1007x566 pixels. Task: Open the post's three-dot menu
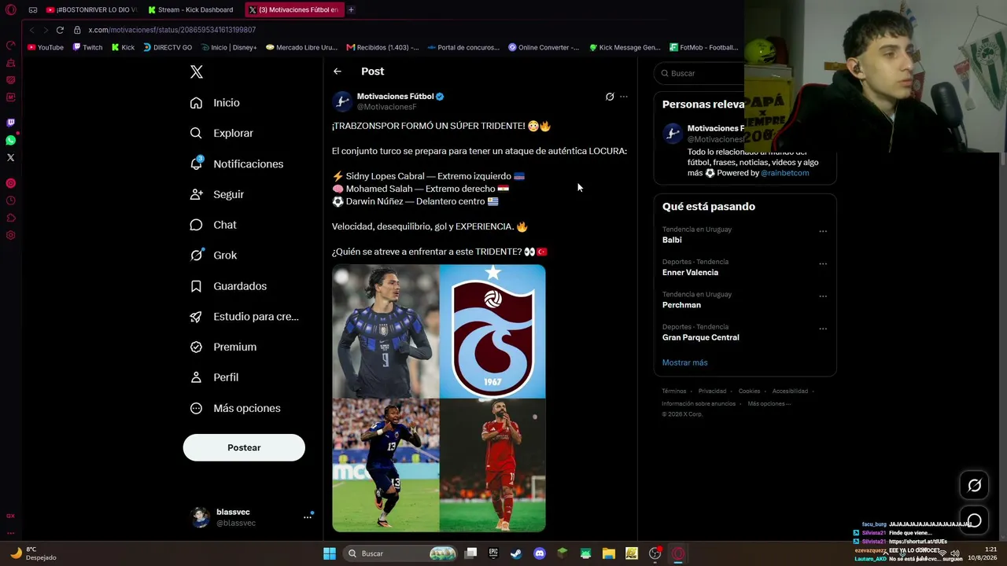click(x=624, y=97)
